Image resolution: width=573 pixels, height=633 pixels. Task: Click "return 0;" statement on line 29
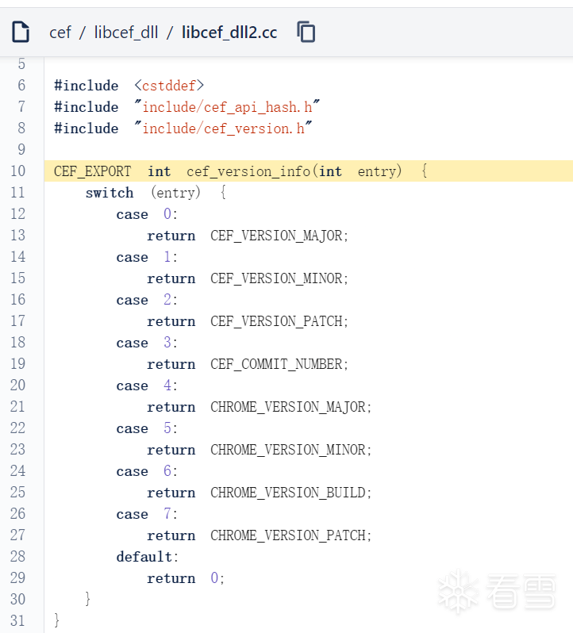(186, 578)
